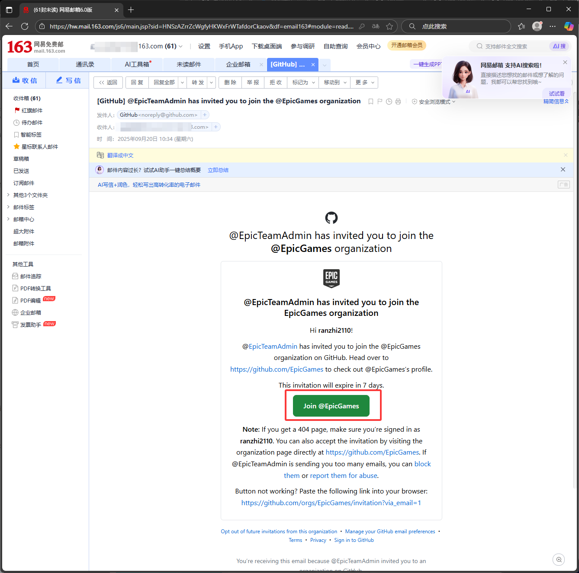This screenshot has height=573, width=579.
Task: Click the 发票助手 sidebar icon
Action: (16, 324)
